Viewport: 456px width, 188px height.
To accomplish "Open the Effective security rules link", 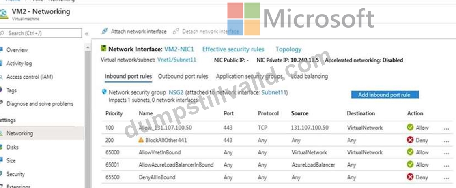I will coord(233,49).
